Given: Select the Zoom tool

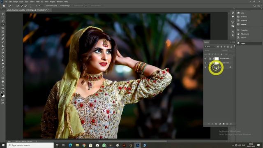Looking at the screenshot, I should pyautogui.click(x=3, y=85).
